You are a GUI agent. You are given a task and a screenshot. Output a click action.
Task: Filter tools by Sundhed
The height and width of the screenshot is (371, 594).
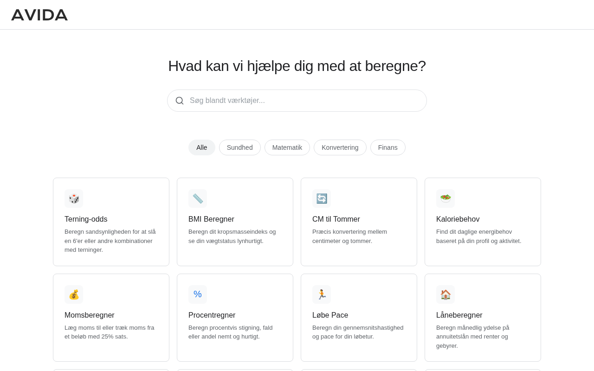(240, 147)
